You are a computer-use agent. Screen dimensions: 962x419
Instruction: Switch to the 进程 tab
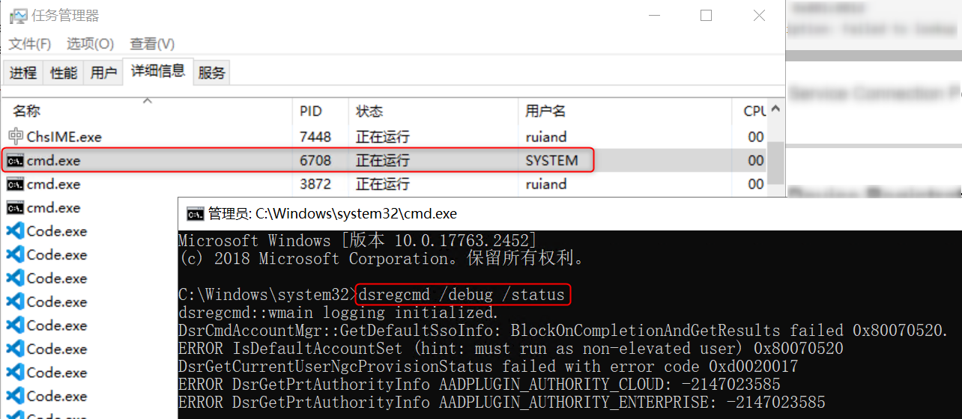[23, 73]
